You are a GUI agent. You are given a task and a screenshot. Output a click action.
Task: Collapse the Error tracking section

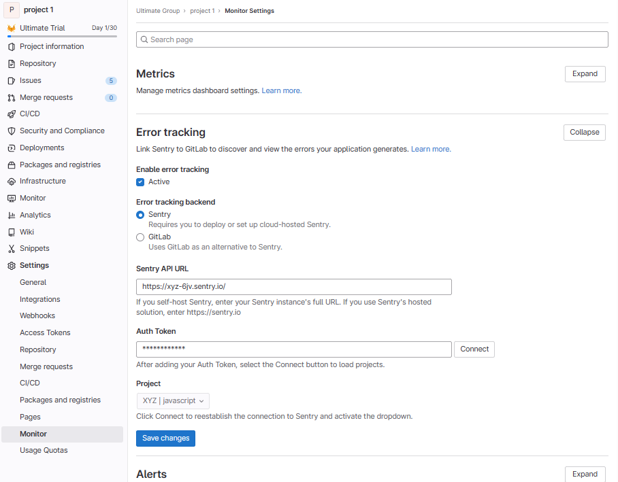[584, 132]
